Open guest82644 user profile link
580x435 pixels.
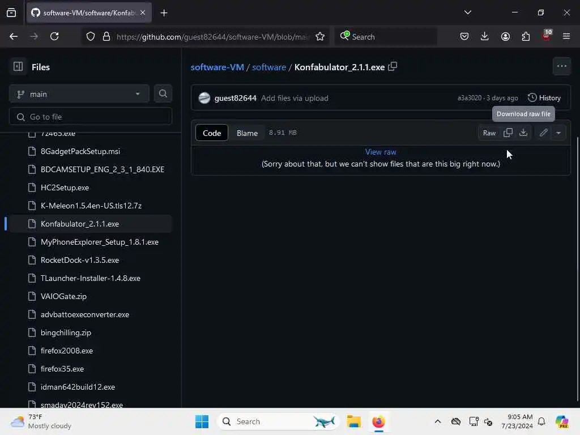click(235, 98)
